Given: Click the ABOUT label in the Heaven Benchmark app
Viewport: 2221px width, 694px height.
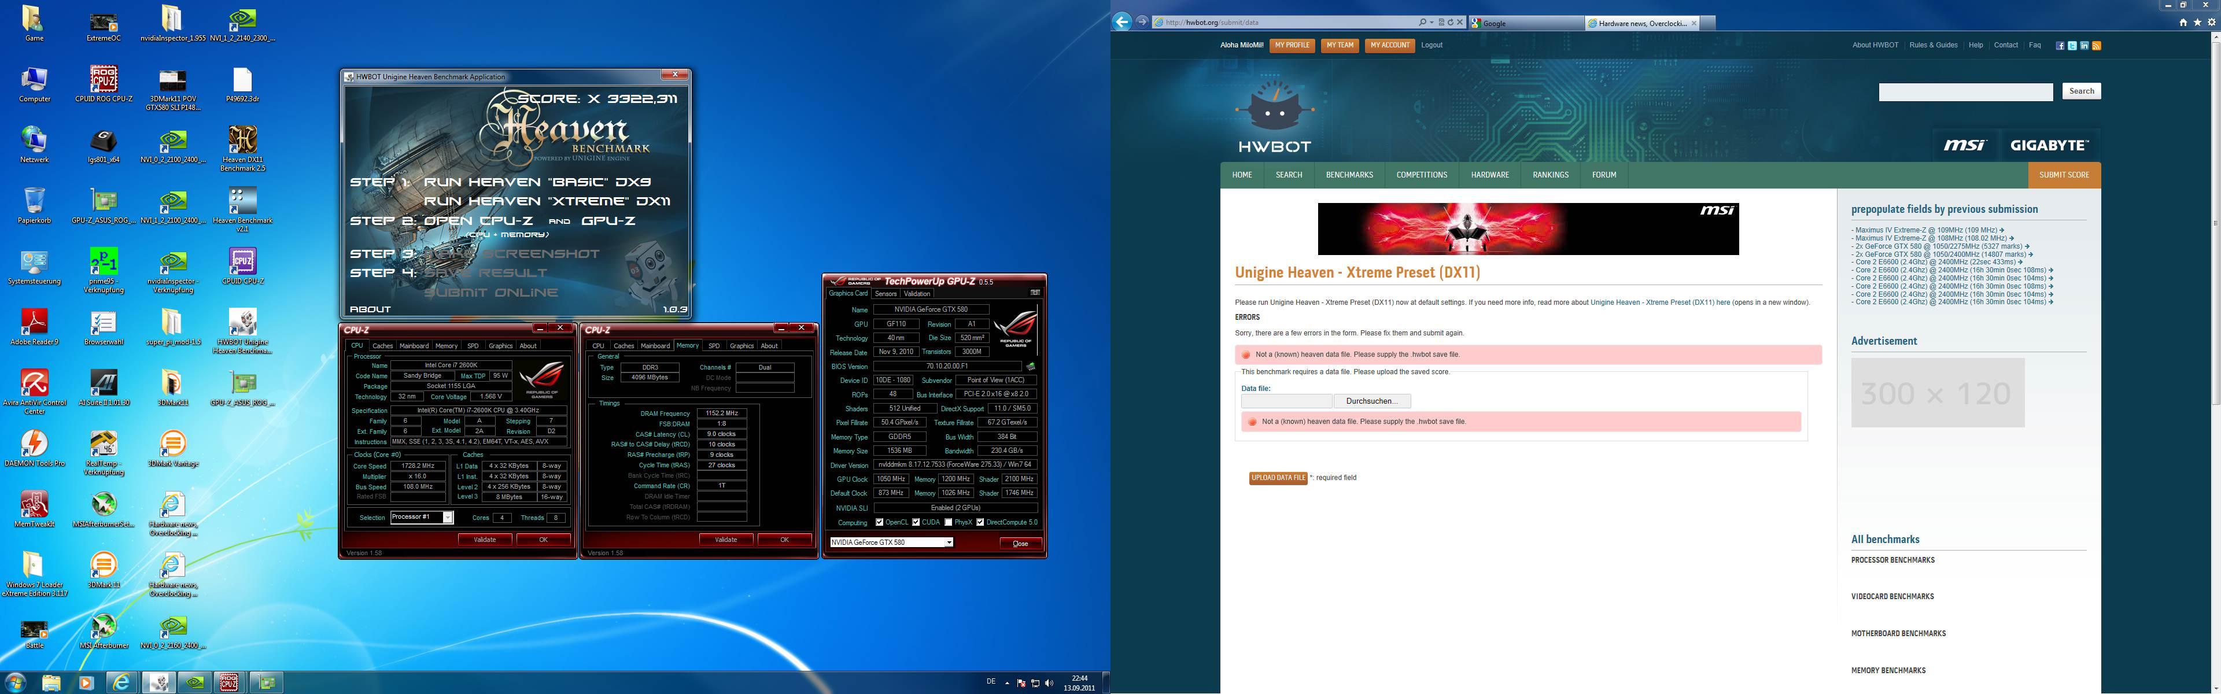Looking at the screenshot, I should [x=370, y=309].
